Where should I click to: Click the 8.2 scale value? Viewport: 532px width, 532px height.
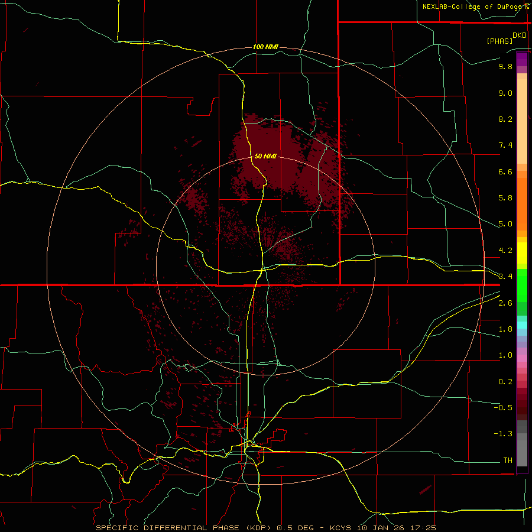point(505,119)
